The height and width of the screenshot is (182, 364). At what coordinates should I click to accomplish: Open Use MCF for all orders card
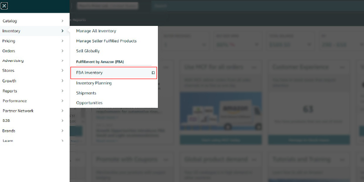tap(214, 67)
